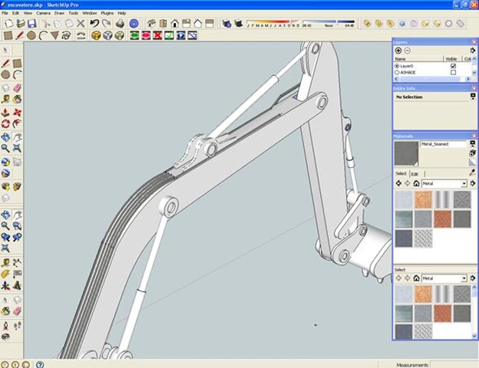Screen dimensions: 479x368
Task: Open the Layers panel details flyout arrow
Action: (x=473, y=50)
